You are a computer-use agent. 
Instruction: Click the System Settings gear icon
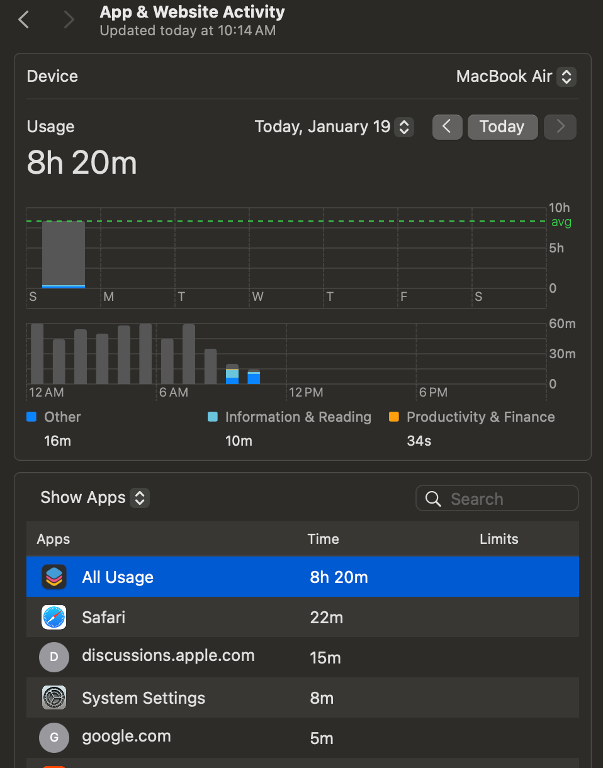(x=54, y=698)
